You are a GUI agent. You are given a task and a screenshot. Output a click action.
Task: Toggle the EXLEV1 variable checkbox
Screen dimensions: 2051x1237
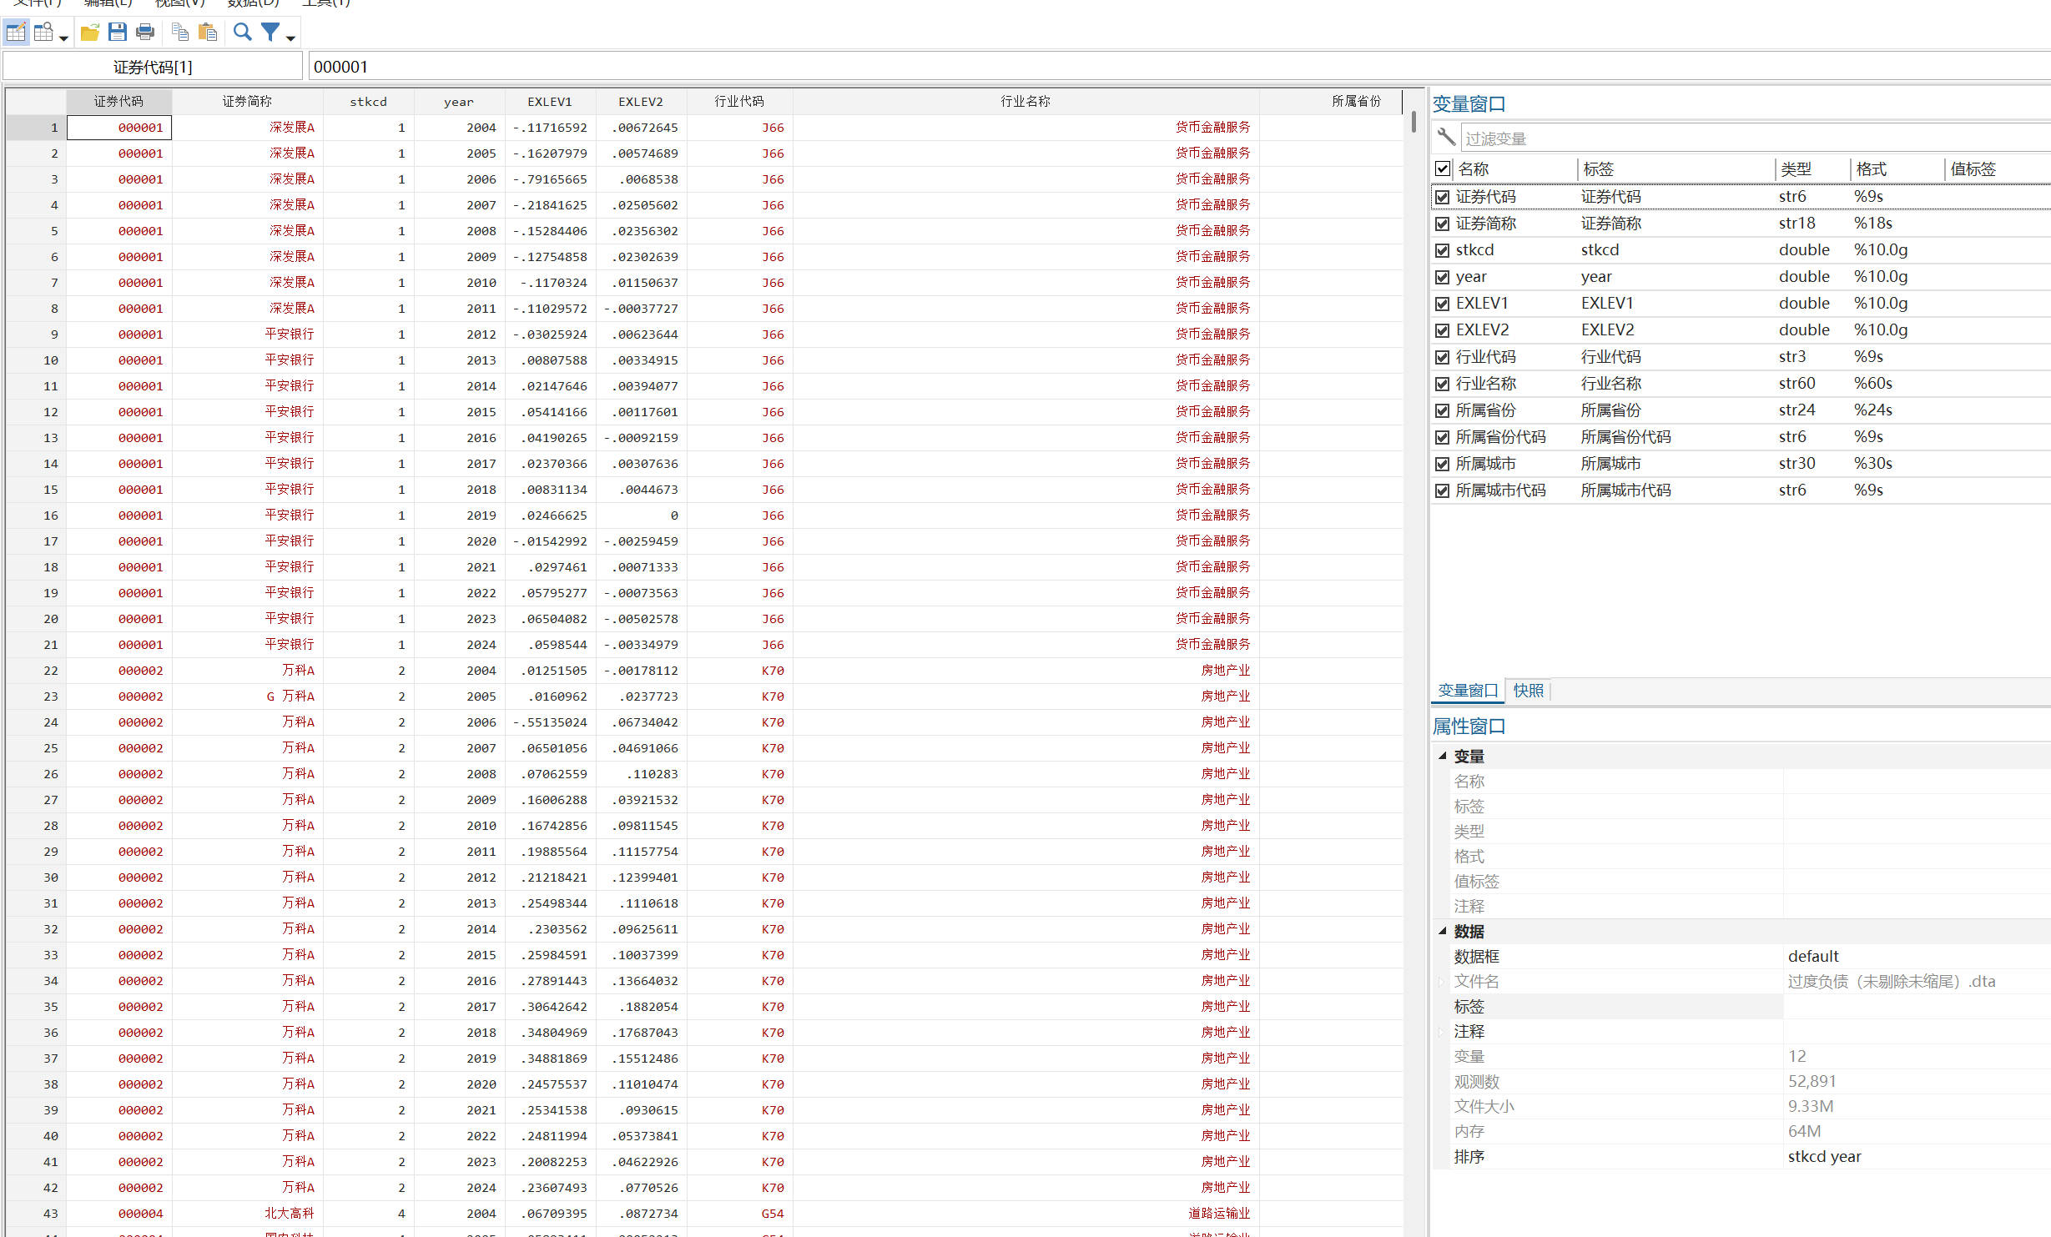coord(1442,304)
